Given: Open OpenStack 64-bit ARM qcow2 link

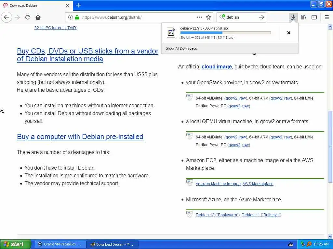Looking at the screenshot, I should (276, 98).
